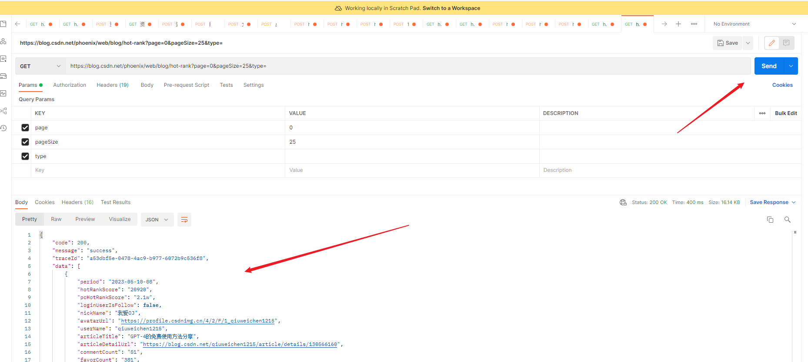Switch response view to Visualize
The height and width of the screenshot is (362, 808).
(x=120, y=219)
